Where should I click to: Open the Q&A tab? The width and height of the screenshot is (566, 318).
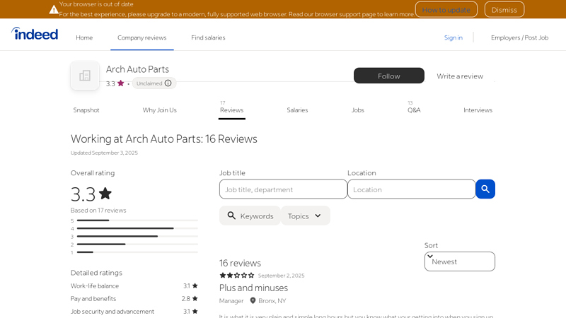coord(414,110)
